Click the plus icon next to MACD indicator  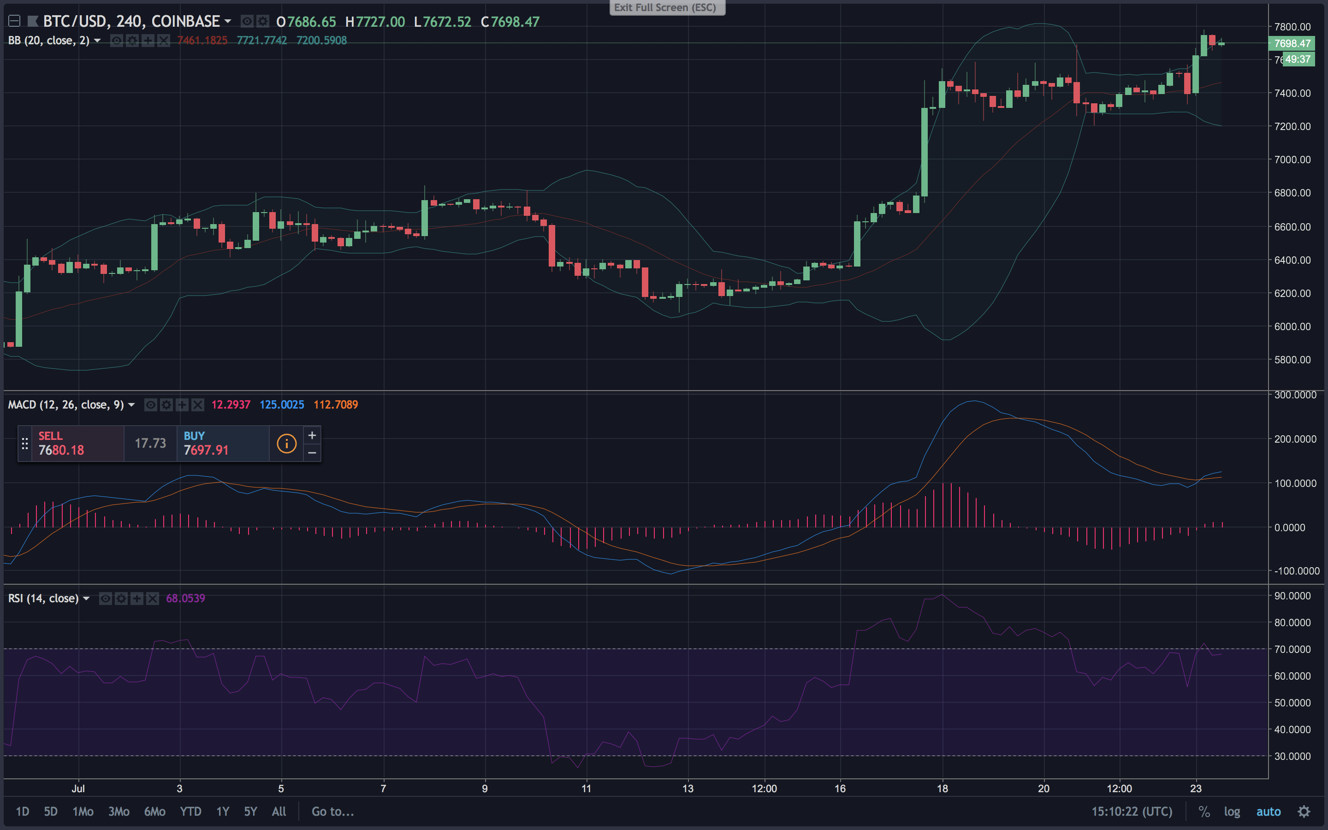[x=182, y=405]
